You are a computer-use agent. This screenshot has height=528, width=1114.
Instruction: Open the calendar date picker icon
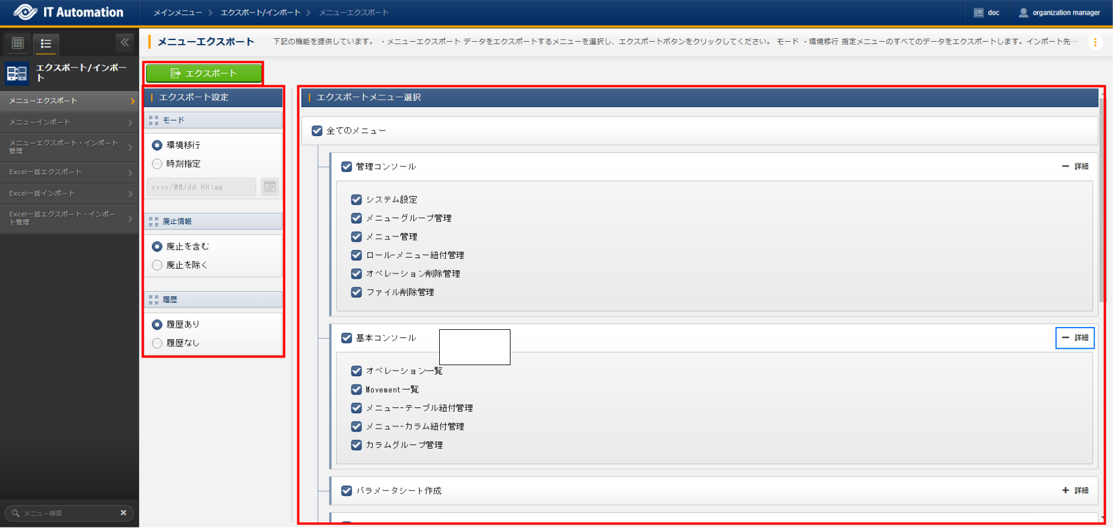click(x=270, y=187)
